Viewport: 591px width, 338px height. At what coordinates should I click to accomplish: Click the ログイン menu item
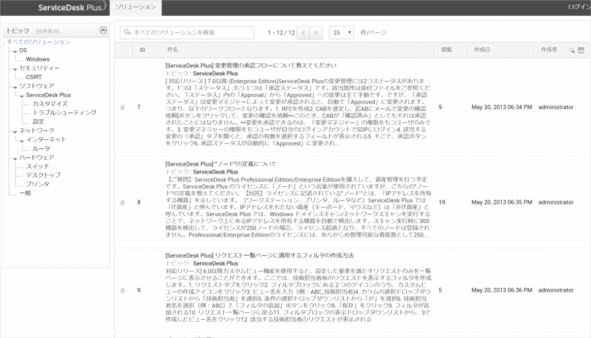tap(579, 7)
